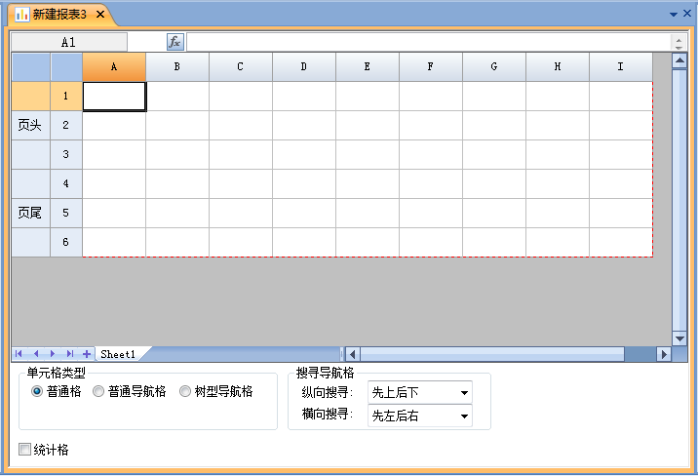698x476 pixels.
Task: Go to next sheet navigation arrow
Action: pos(53,354)
